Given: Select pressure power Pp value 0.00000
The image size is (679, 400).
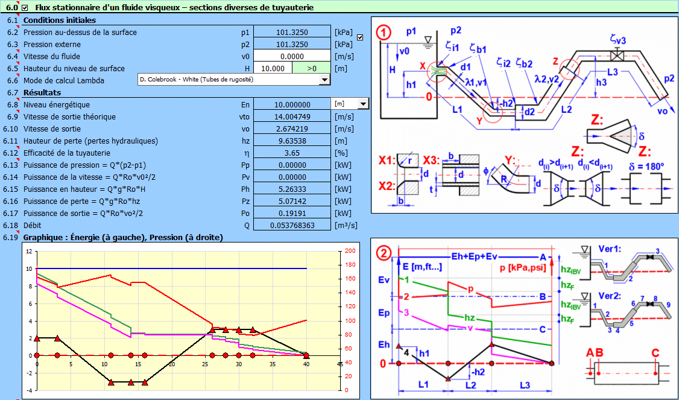Looking at the screenshot, I should [x=292, y=165].
